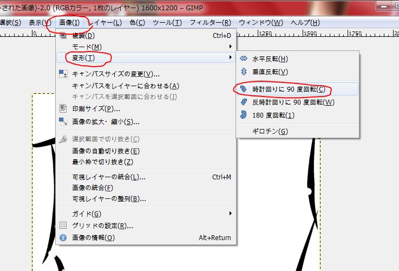The height and width of the screenshot is (271, 399).
Task: Choose 画像の統合(F) entry
Action: coord(146,188)
